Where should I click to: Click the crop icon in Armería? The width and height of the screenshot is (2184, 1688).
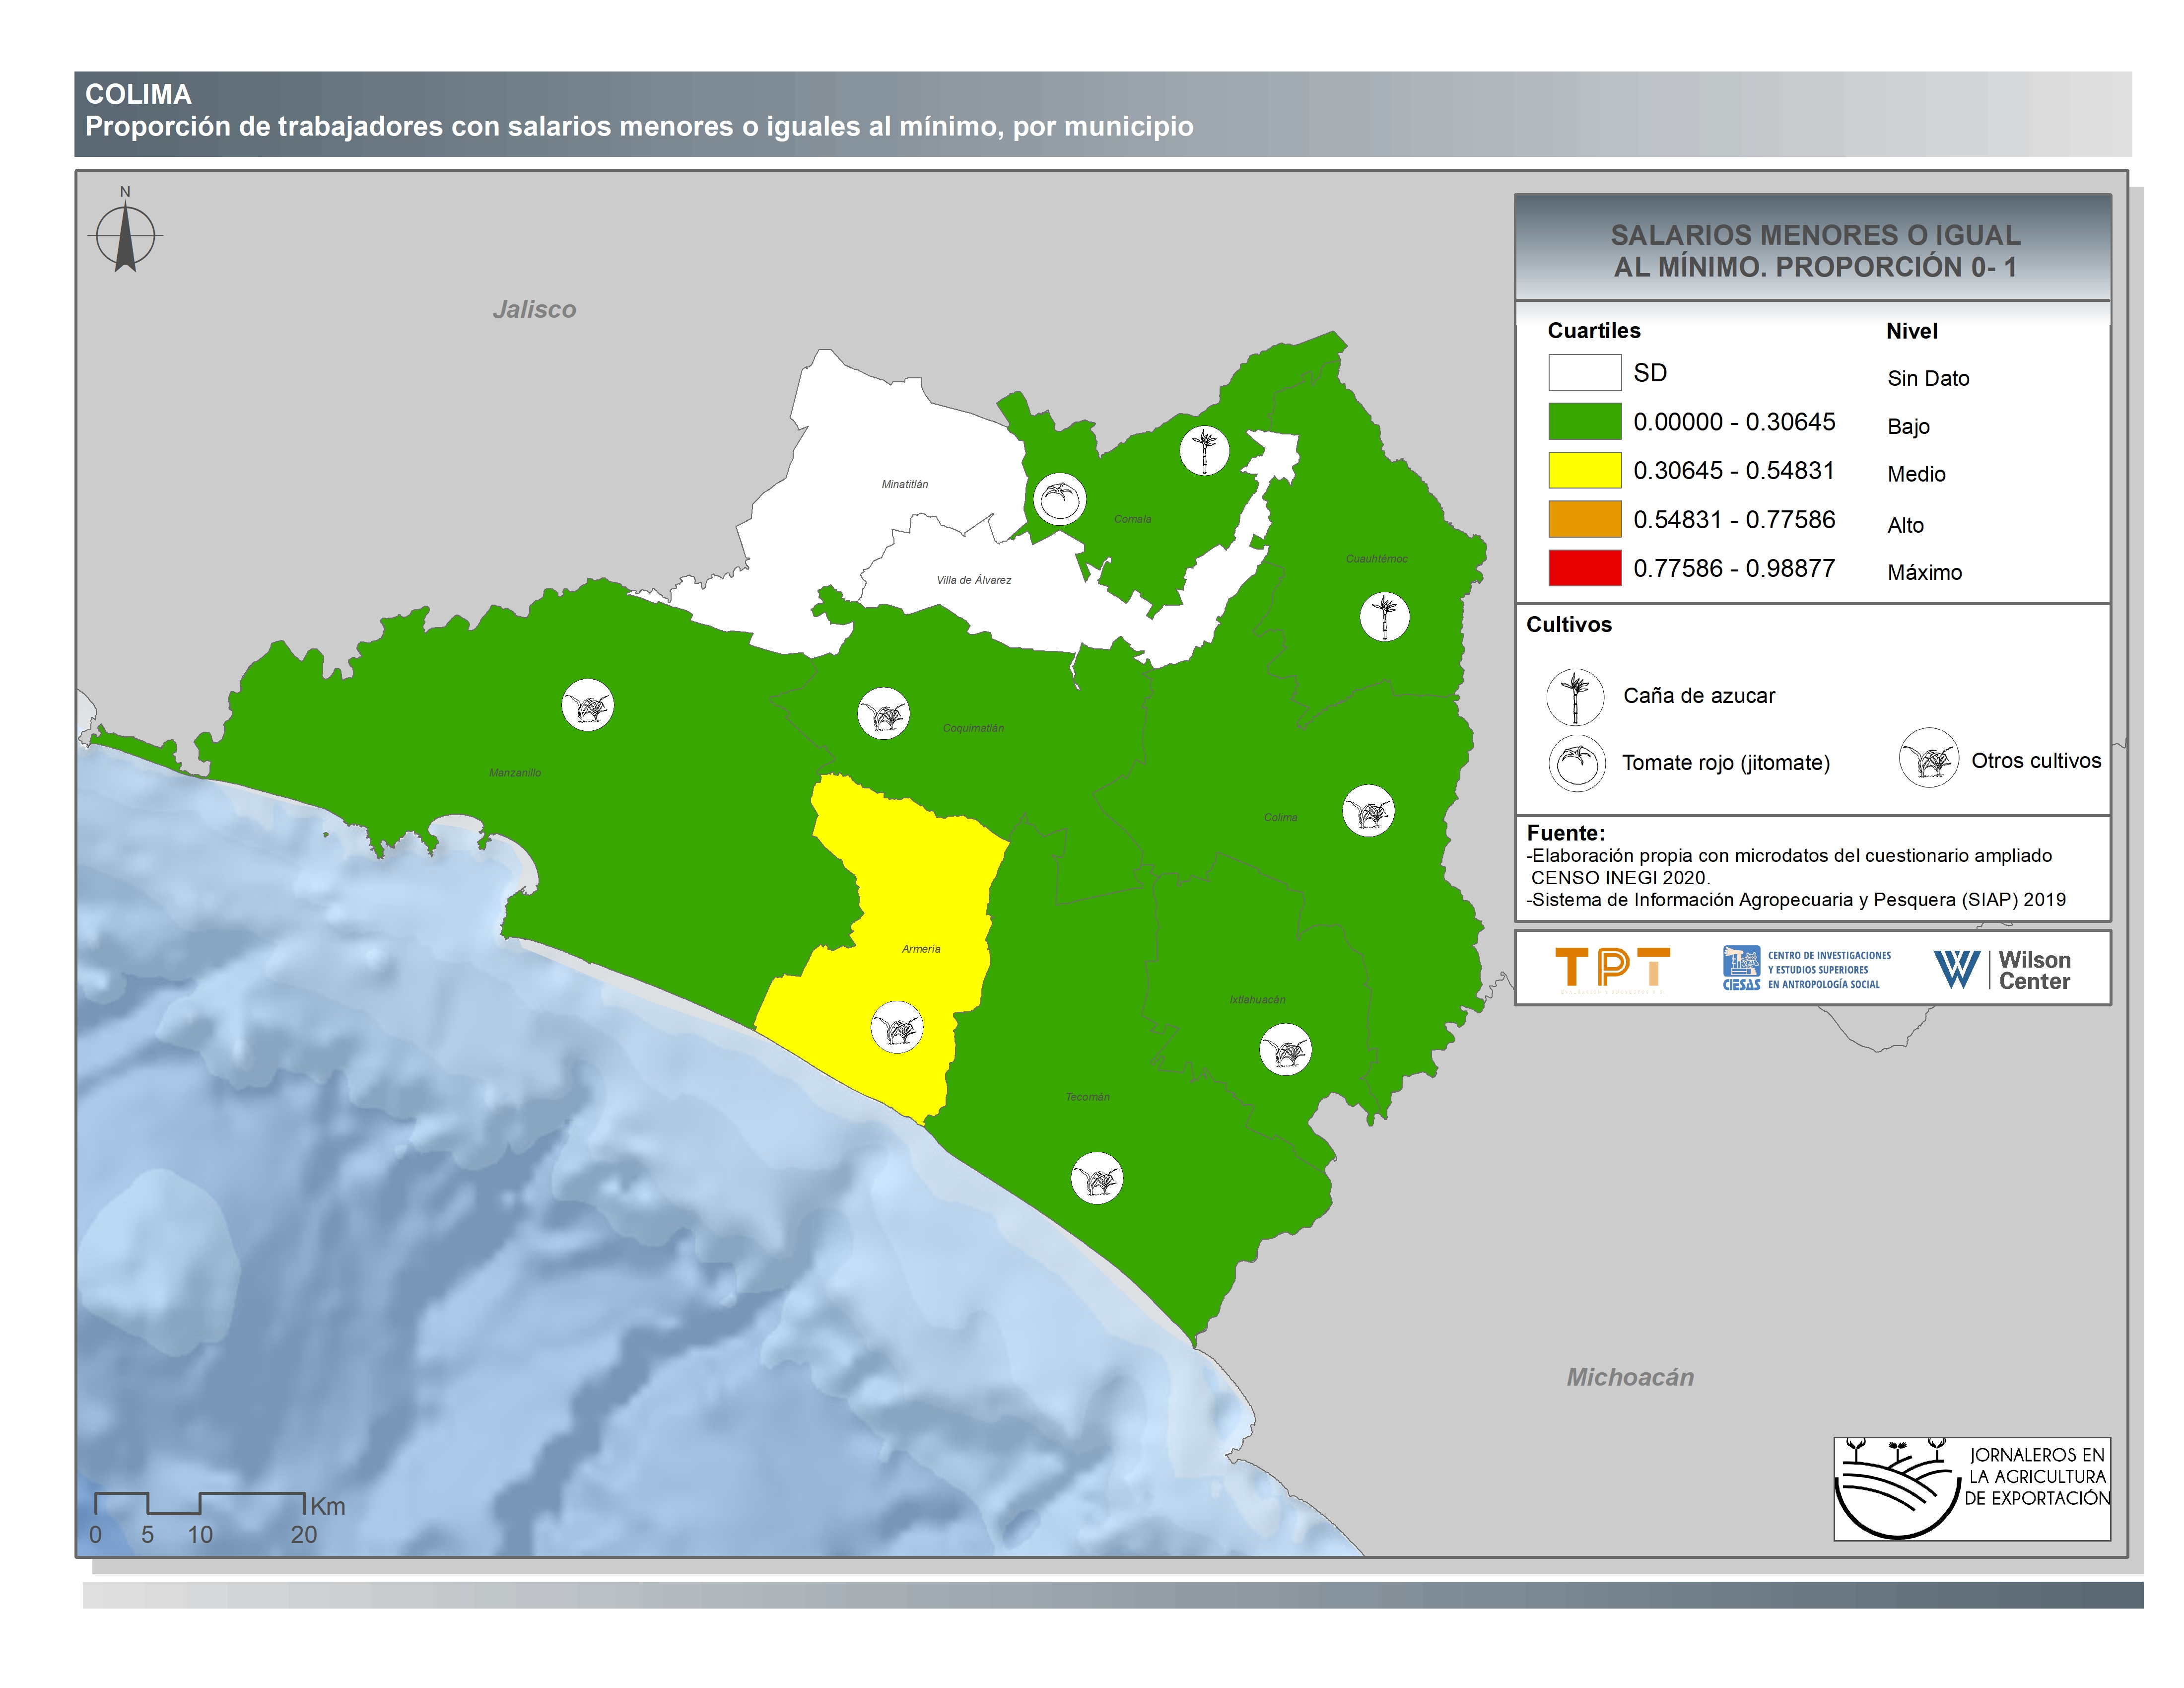pos(896,1027)
